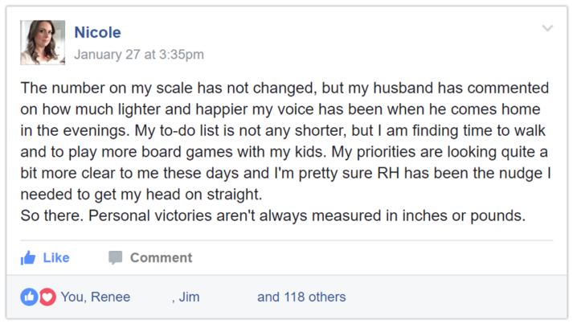Open the January 27 at 3:35pm timestamp
Viewport: 573px width, 324px height.
click(x=138, y=55)
